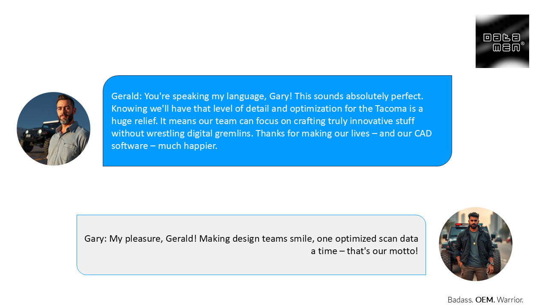
Task: Click the truck behind Gary in his photo
Action: (x=450, y=244)
